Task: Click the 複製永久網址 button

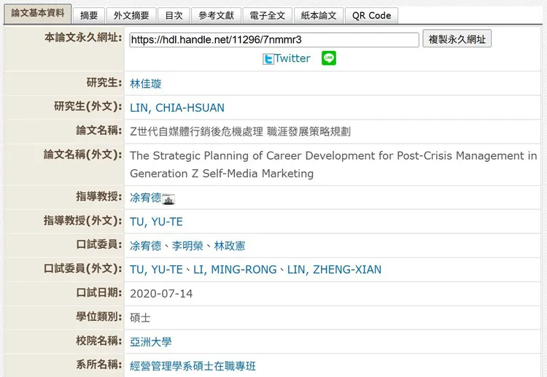Action: (457, 39)
